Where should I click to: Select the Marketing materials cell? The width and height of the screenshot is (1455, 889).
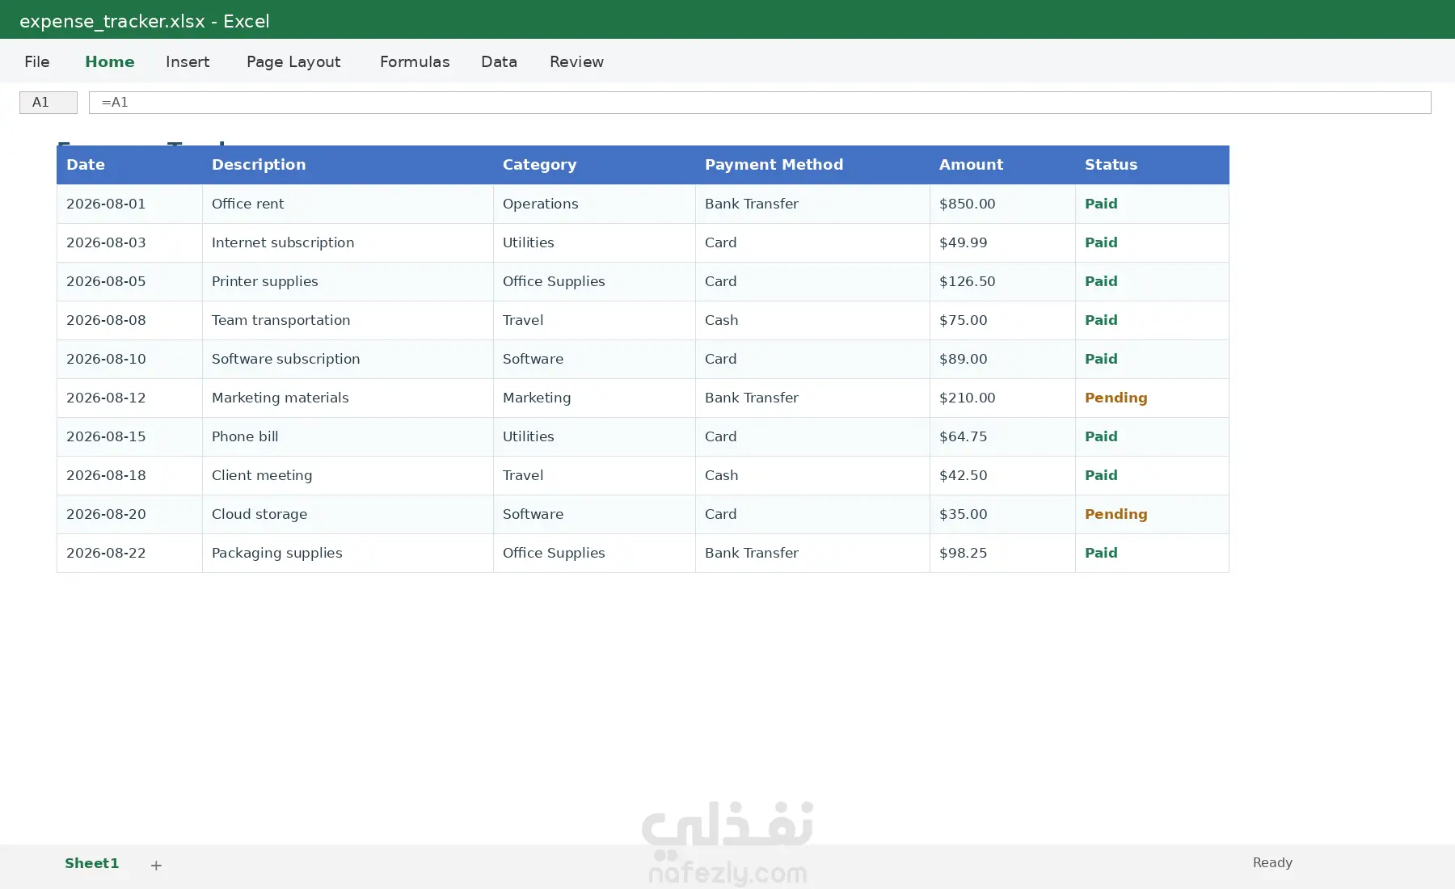point(348,398)
